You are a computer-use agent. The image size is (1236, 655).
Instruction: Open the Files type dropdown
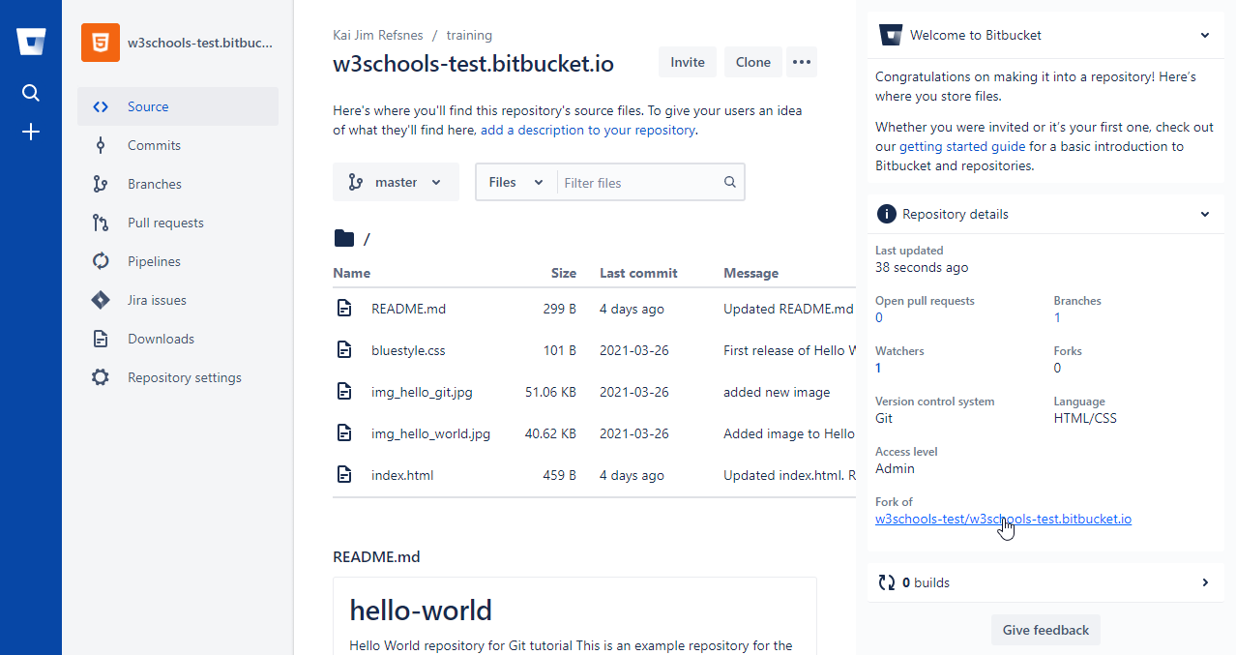point(516,182)
